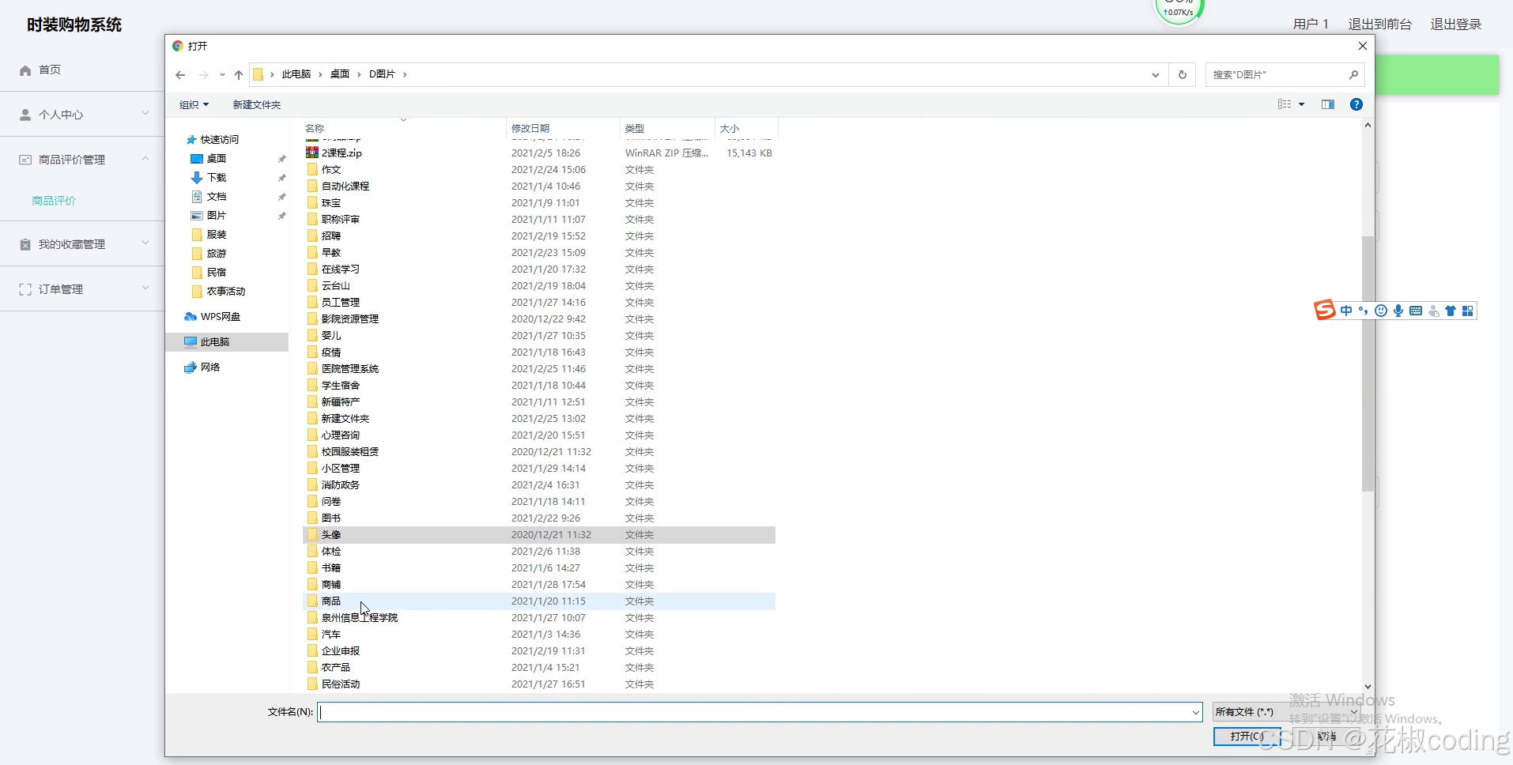Collapse 商品评价管理 sidebar menu

tap(82, 160)
